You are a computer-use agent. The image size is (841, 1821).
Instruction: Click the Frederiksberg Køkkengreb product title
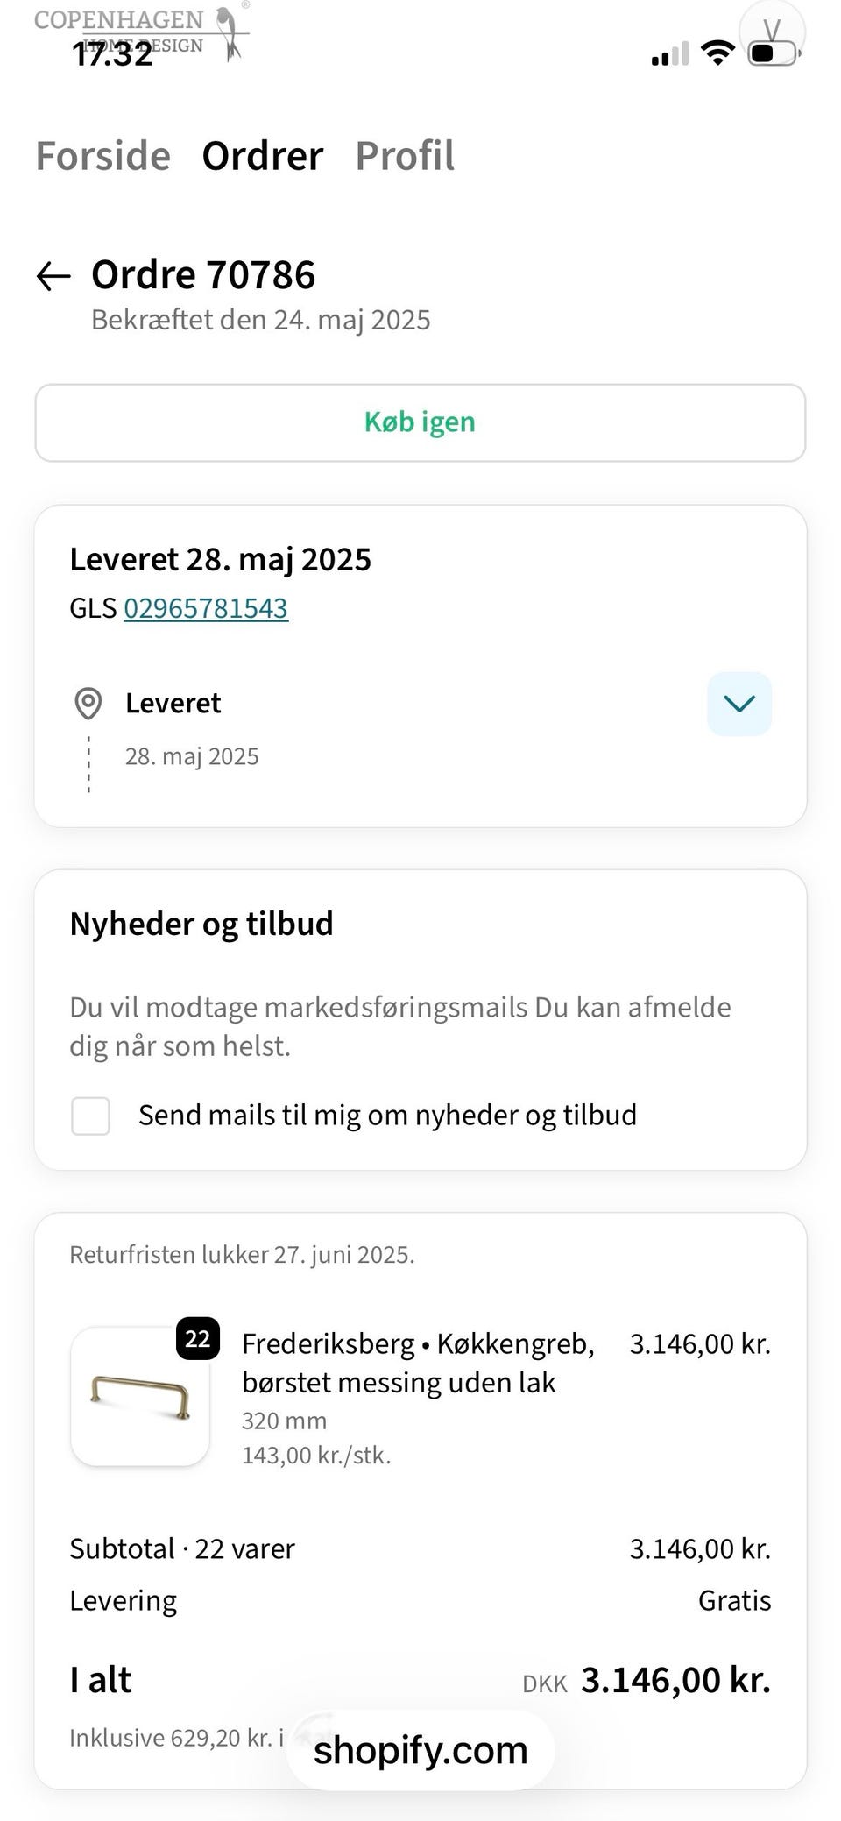[418, 1363]
